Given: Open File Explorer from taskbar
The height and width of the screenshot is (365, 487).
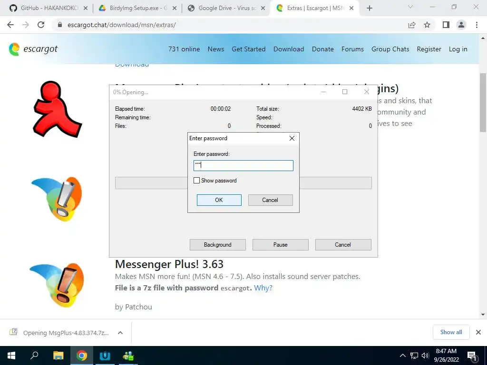Looking at the screenshot, I should pyautogui.click(x=58, y=355).
